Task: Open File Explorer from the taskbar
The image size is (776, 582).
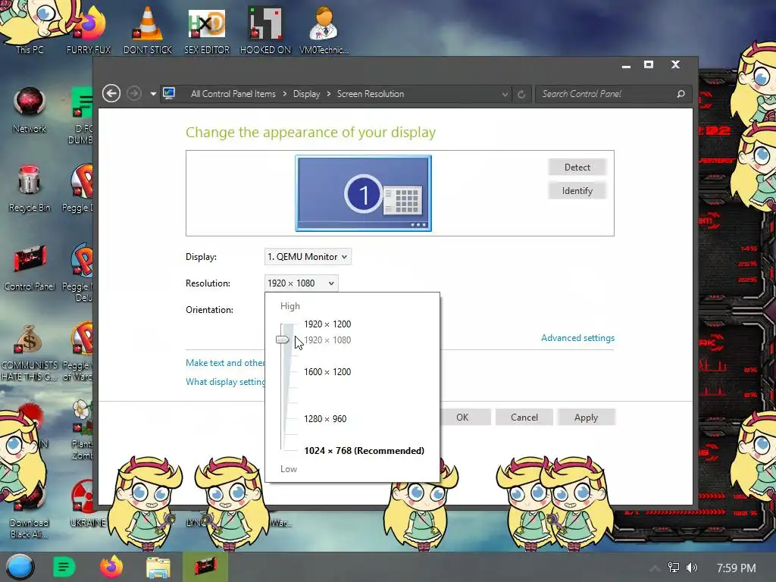Action: coord(158,567)
